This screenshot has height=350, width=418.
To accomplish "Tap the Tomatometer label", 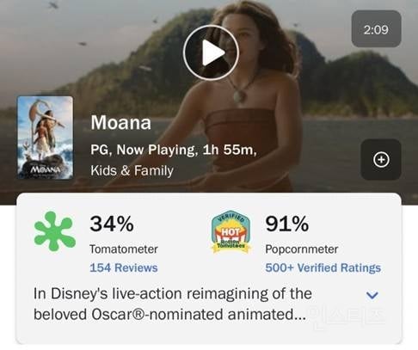I will pos(124,249).
